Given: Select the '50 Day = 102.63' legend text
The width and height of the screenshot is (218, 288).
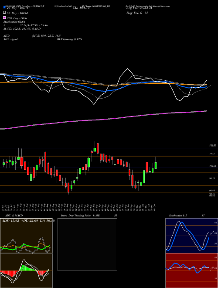Looking at the screenshot, I should coord(17,13).
